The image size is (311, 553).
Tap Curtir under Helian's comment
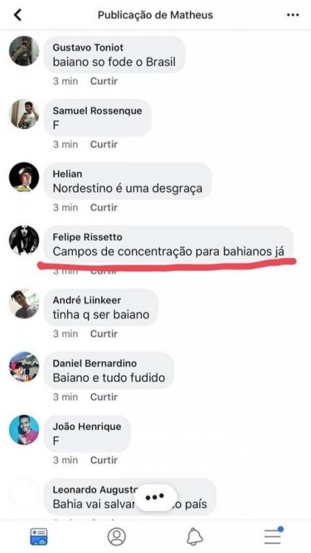[x=104, y=207]
